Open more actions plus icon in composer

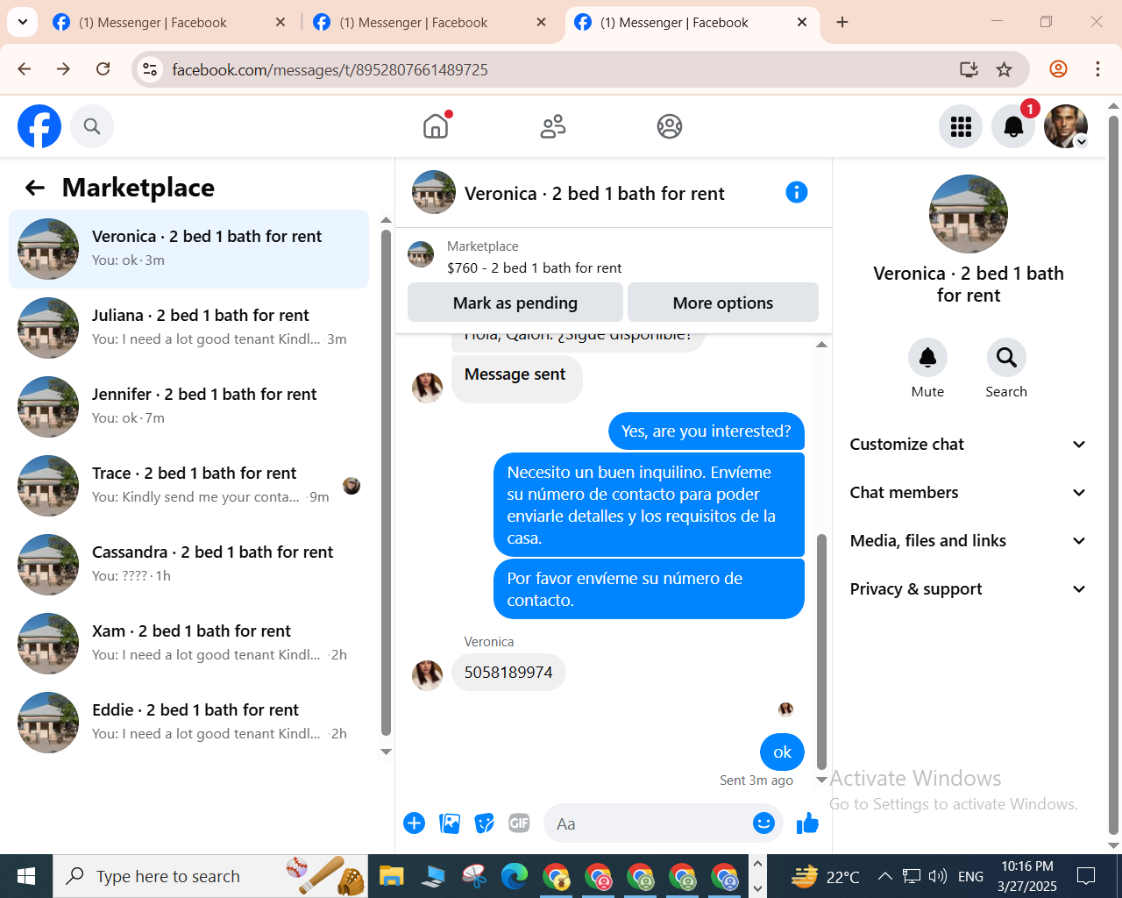(x=415, y=823)
